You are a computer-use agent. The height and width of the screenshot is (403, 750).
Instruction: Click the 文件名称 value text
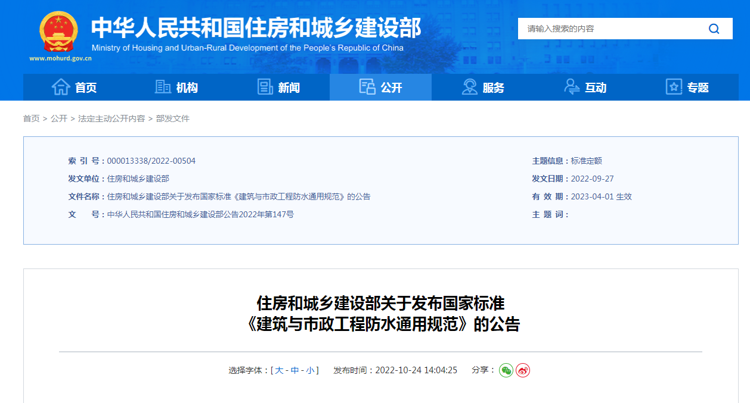(238, 196)
